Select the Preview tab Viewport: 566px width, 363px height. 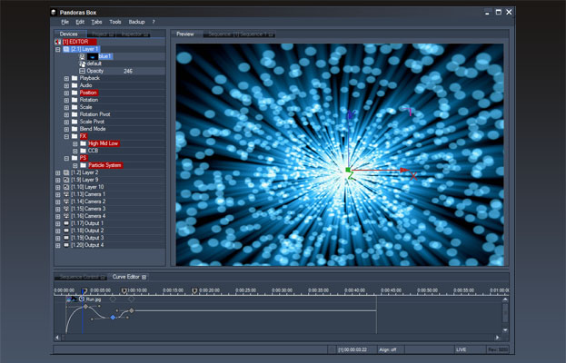click(x=185, y=34)
